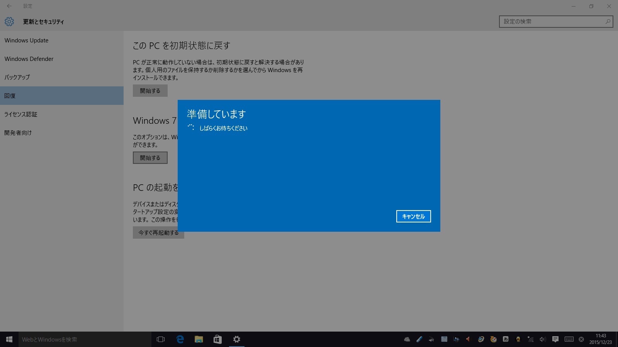Open File Explorer from the taskbar
This screenshot has width=618, height=347.
(x=199, y=339)
